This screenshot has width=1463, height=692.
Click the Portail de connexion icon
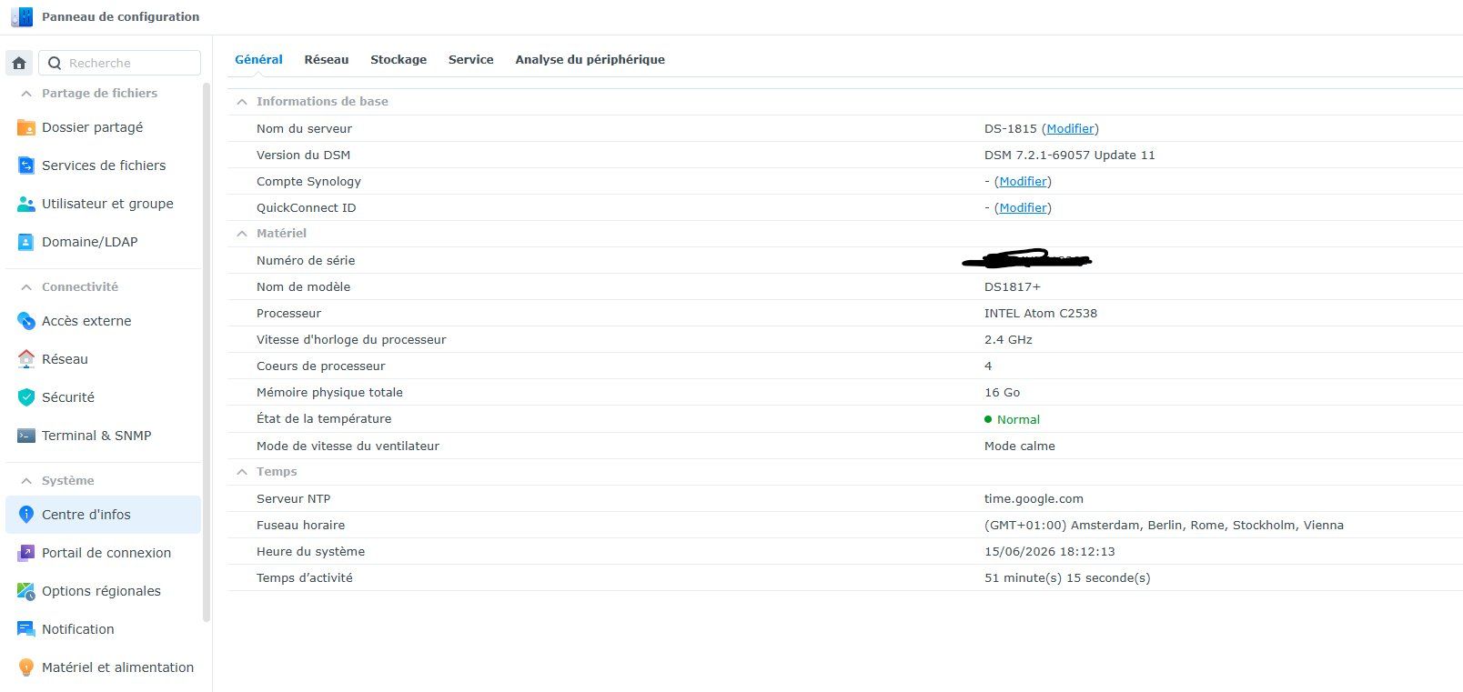click(26, 553)
